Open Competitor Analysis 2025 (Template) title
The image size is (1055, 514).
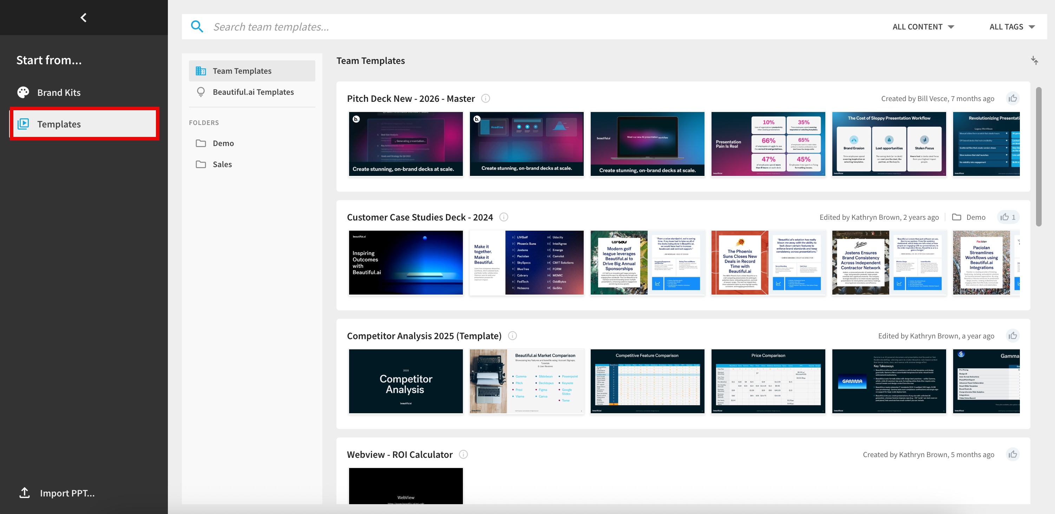point(424,336)
